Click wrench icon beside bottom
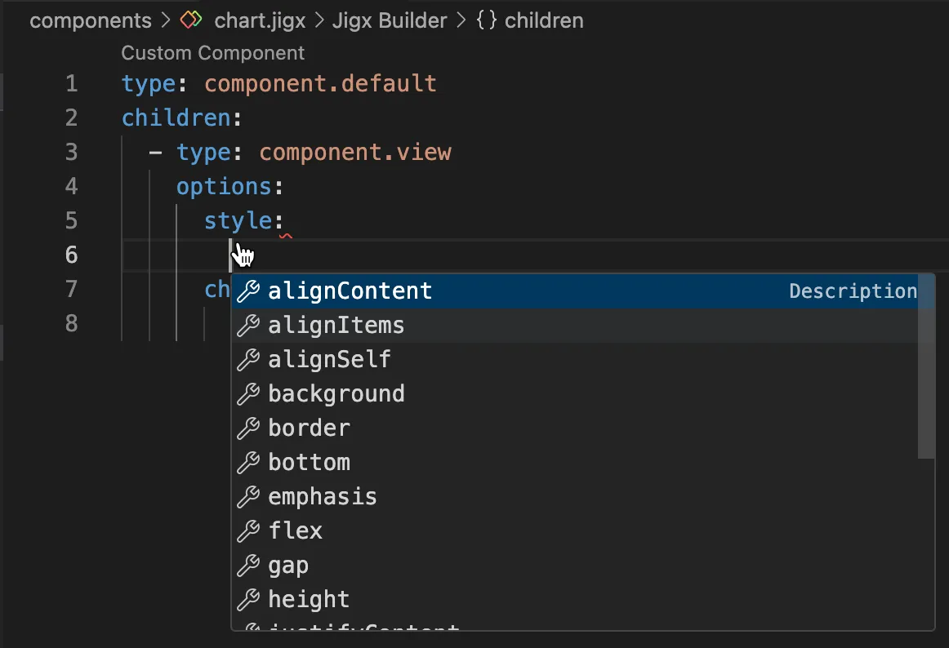The height and width of the screenshot is (648, 949). (x=248, y=462)
